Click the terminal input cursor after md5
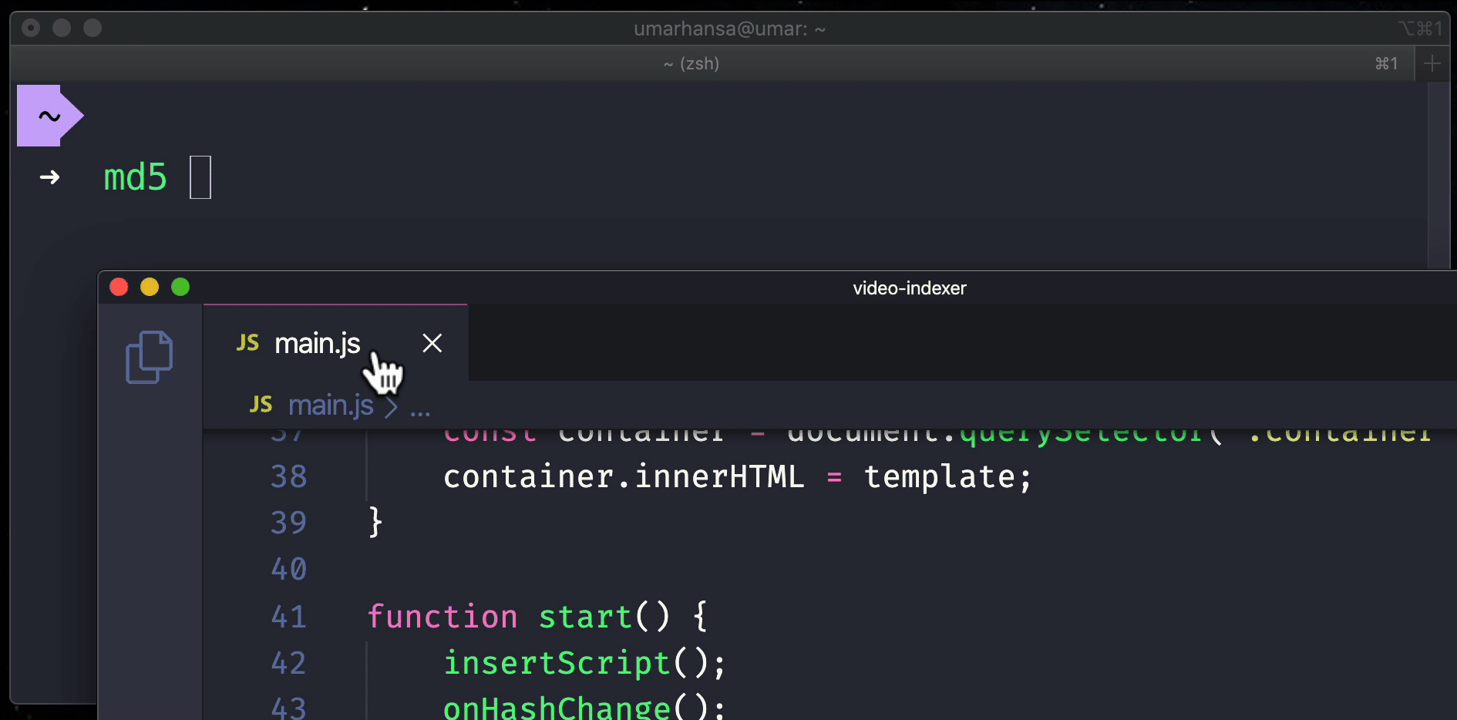Screen dimensions: 1457x720 pyautogui.click(x=200, y=177)
